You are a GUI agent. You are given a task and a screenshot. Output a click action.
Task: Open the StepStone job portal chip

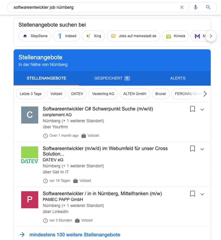point(35,36)
